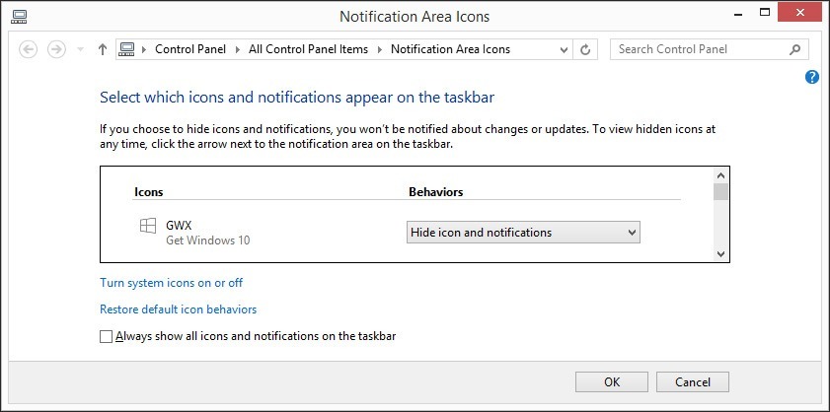
Task: Click Restore default icon behaviors link
Action: coord(178,309)
